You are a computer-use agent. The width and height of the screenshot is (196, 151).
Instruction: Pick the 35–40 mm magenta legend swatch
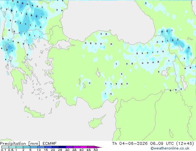pos(77,147)
